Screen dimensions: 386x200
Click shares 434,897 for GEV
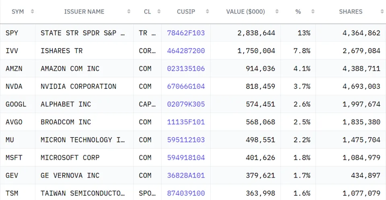click(365, 176)
